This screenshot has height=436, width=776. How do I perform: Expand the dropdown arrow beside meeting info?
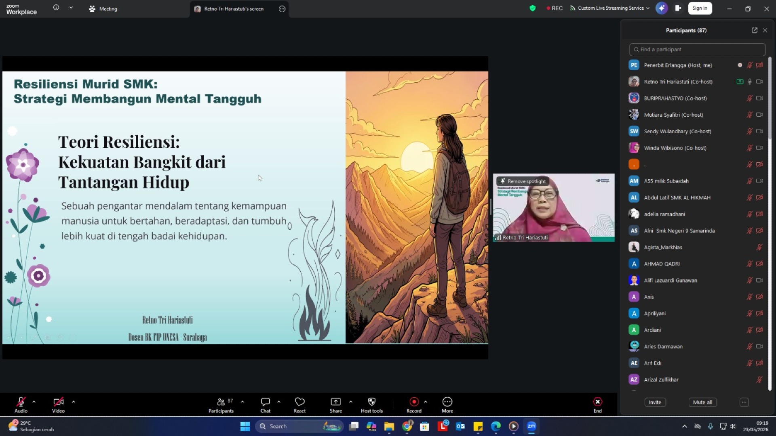(x=71, y=8)
